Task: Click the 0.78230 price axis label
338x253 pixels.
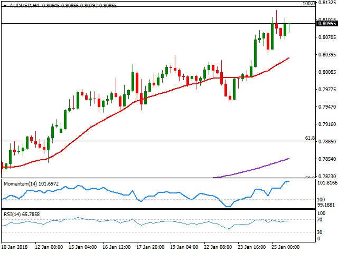Action: (x=326, y=177)
